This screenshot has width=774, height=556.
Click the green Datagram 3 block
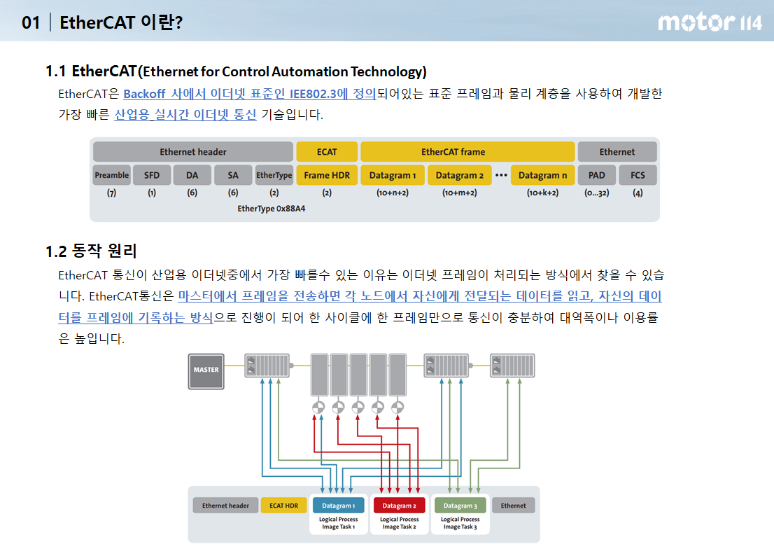point(460,506)
